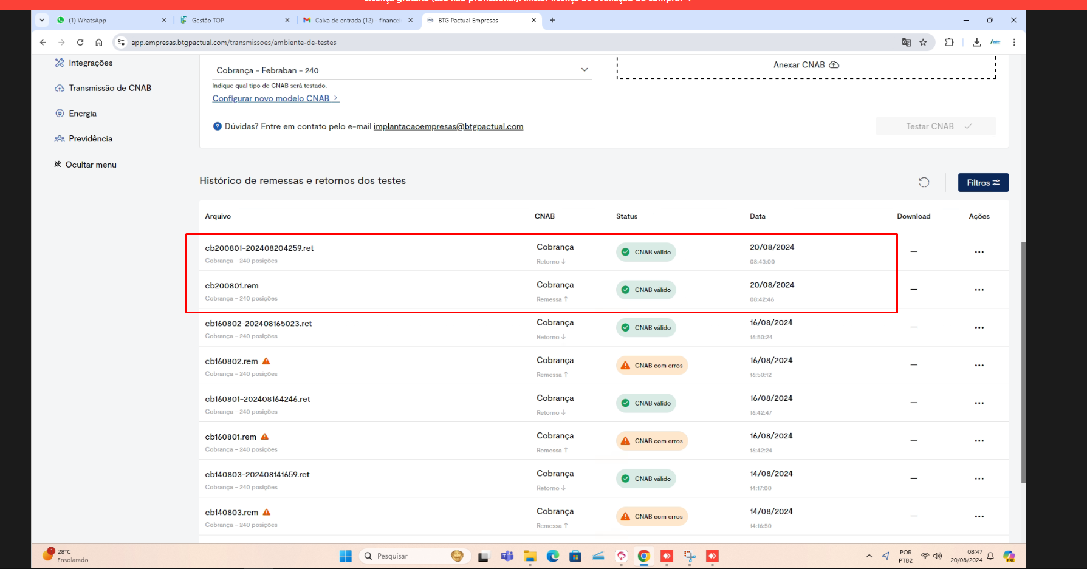Reload the BTG Pactual page
The width and height of the screenshot is (1087, 569).
80,43
